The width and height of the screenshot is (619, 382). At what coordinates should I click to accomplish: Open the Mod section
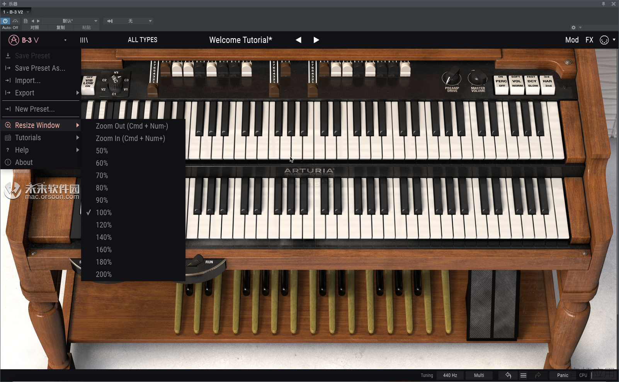572,40
